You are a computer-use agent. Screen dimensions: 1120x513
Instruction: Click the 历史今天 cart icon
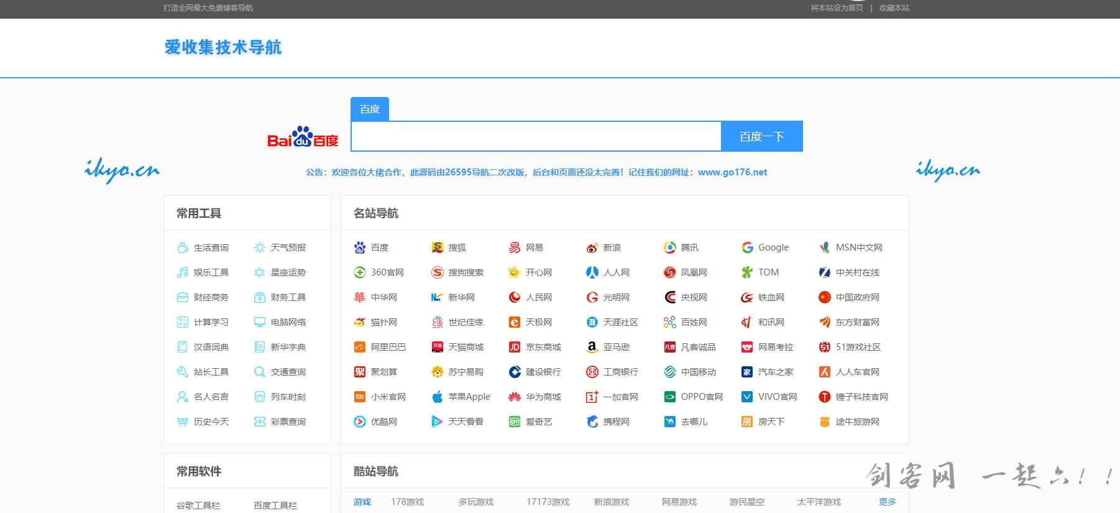point(183,422)
